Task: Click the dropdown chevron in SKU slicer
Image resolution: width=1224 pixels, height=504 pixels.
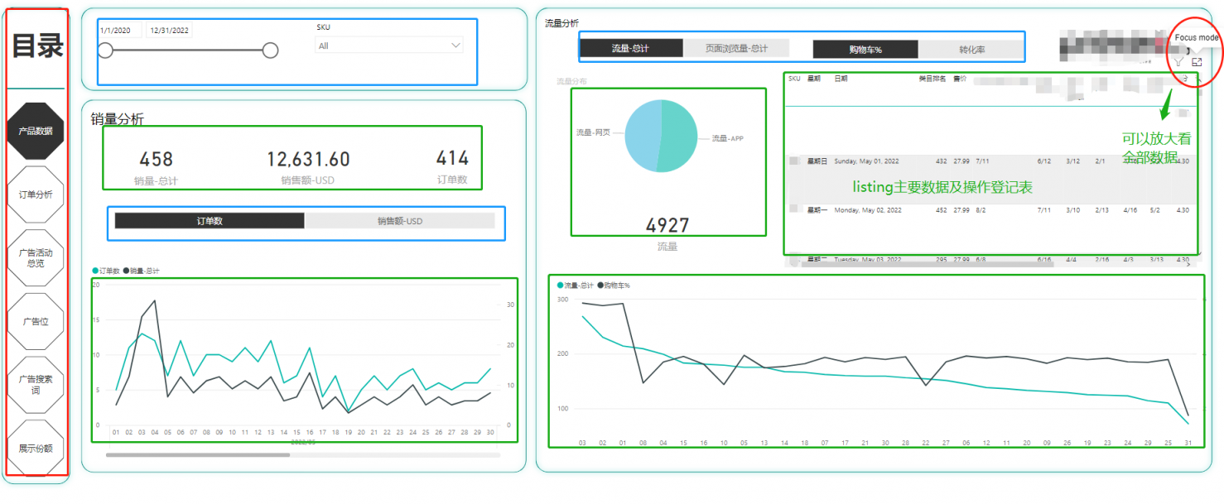Action: pos(455,46)
